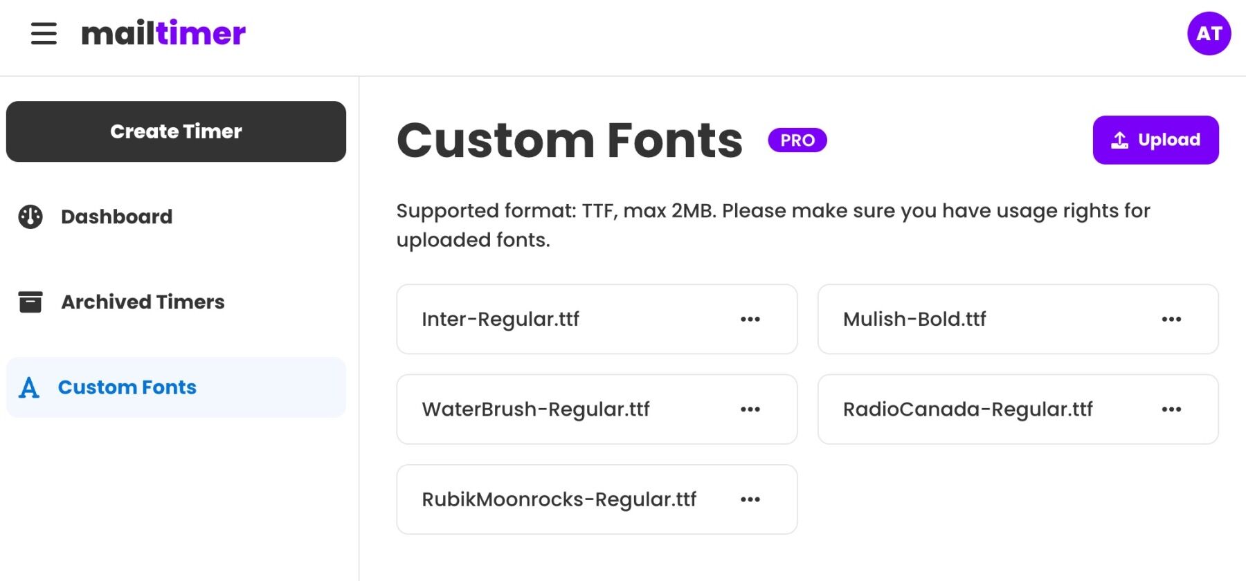Click the Create Timer button
Image resolution: width=1246 pixels, height=581 pixels.
pyautogui.click(x=176, y=131)
